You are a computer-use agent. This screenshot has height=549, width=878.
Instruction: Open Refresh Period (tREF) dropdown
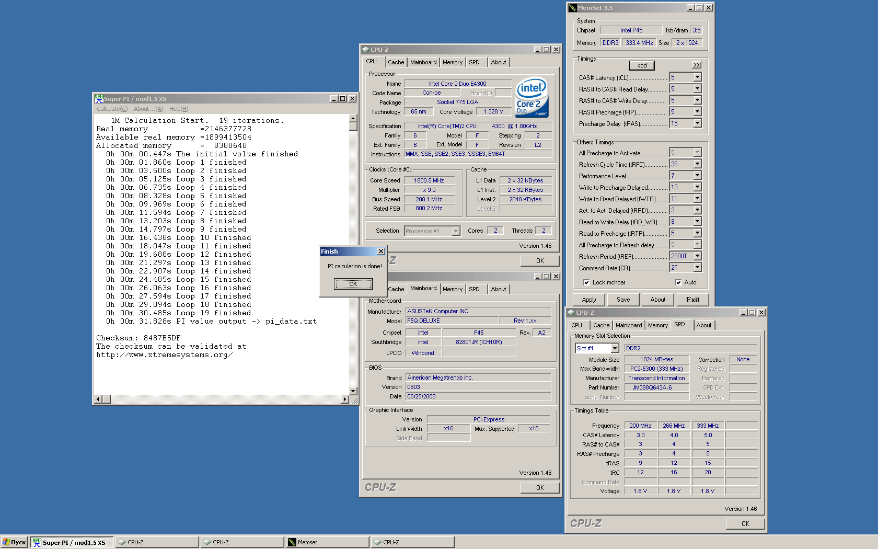point(697,256)
